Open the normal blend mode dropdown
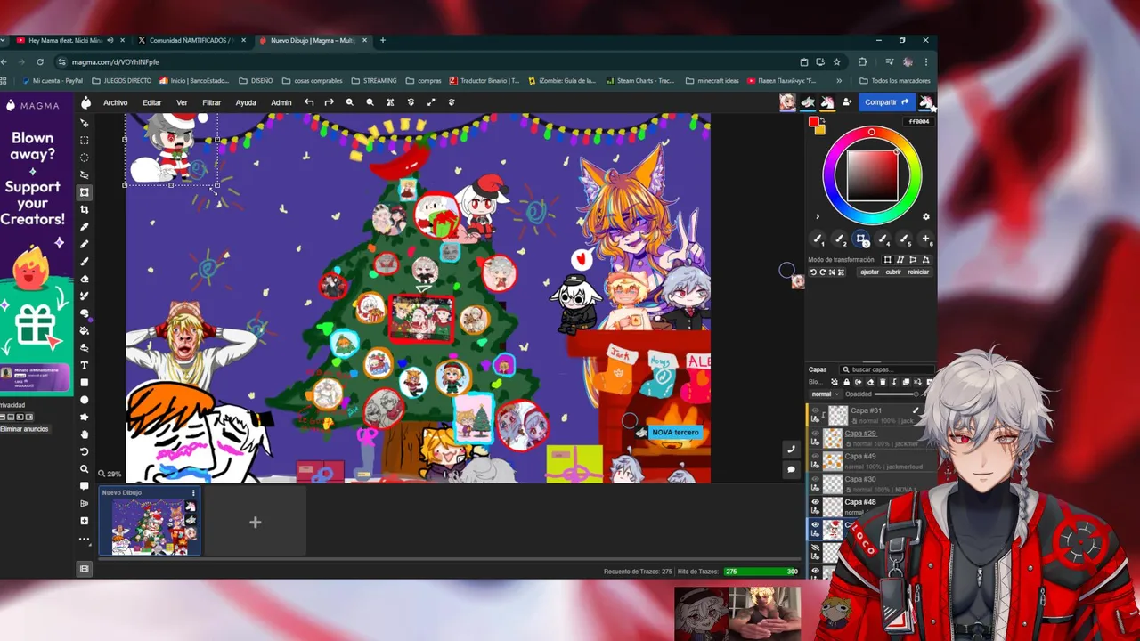The height and width of the screenshot is (641, 1140). [x=825, y=394]
